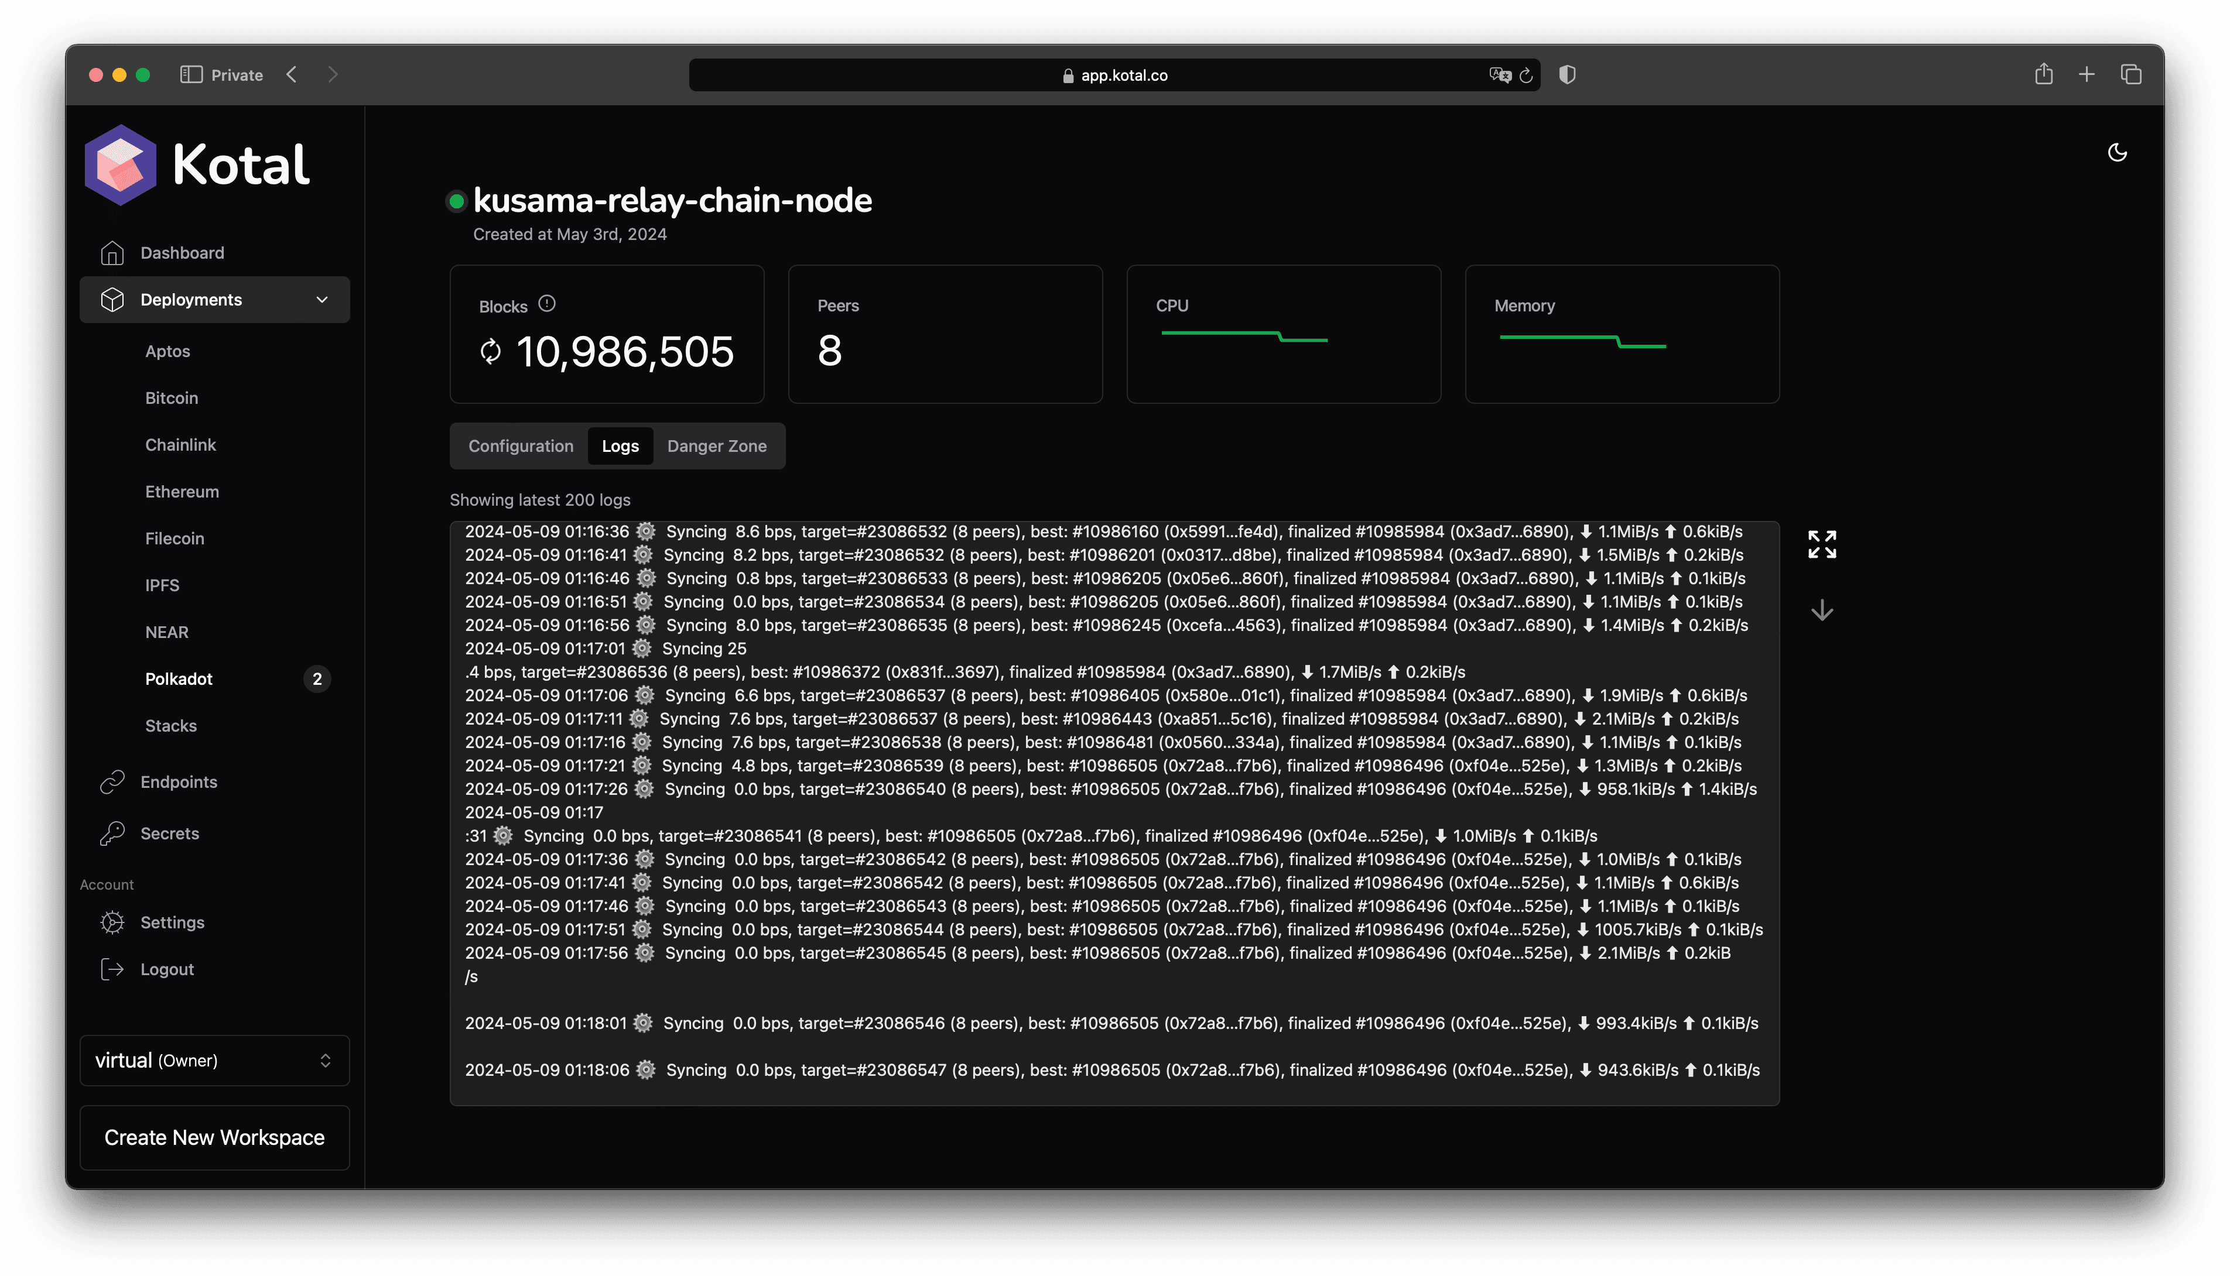Image resolution: width=2230 pixels, height=1276 pixels.
Task: Click the Logout arrow icon
Action: [x=112, y=969]
